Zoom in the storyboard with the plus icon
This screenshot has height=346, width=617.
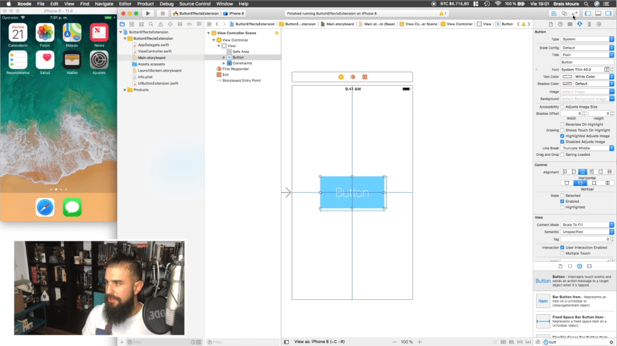pyautogui.click(x=419, y=342)
